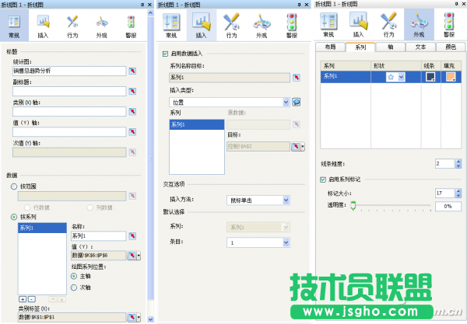Select 系列1 in the left panel series list

click(42, 228)
